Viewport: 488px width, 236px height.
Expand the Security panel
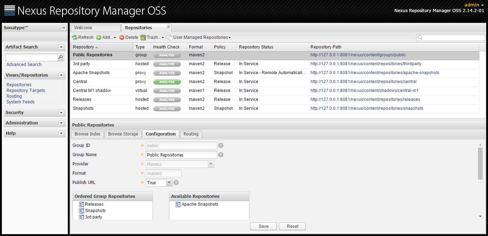pos(61,113)
